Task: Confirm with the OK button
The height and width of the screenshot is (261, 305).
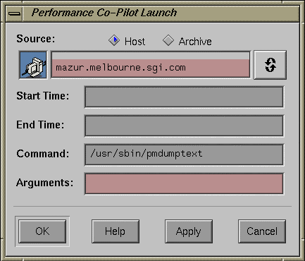Action: click(x=42, y=231)
